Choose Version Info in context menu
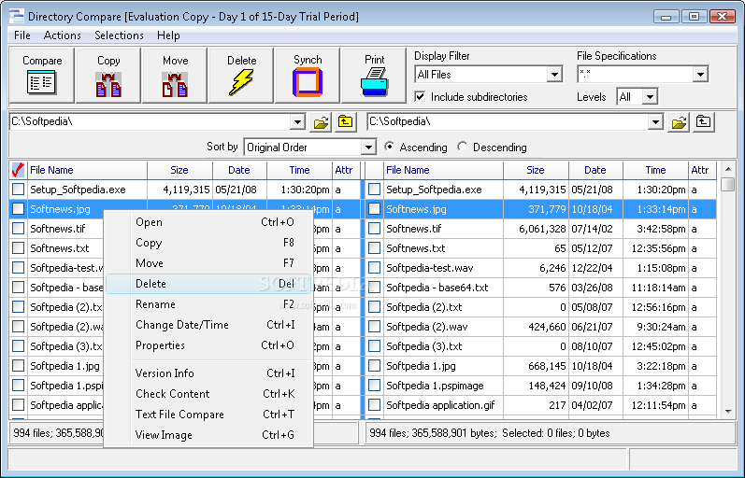745x478 pixels. coord(208,373)
